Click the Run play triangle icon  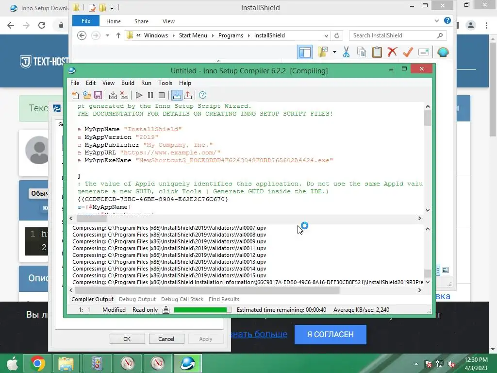tap(139, 95)
